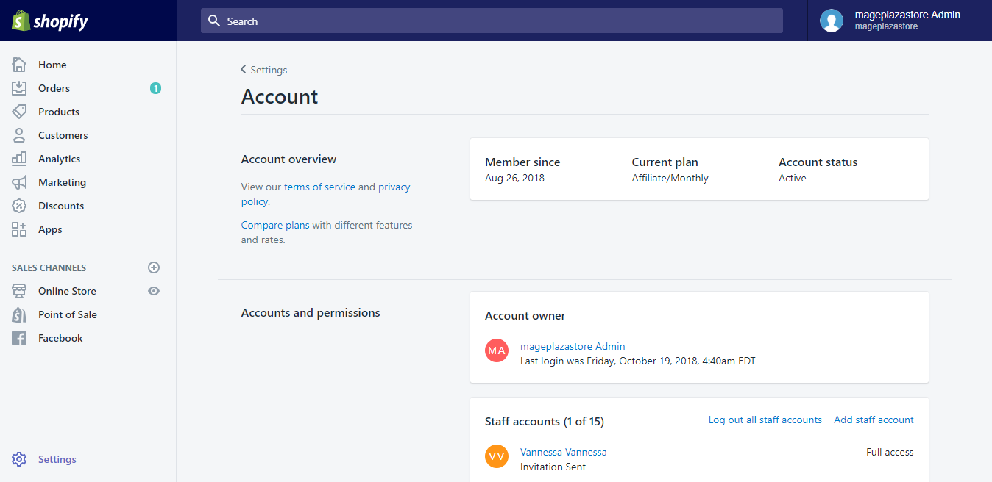Click the terms of service link
Screen dimensions: 992x482
coord(319,187)
